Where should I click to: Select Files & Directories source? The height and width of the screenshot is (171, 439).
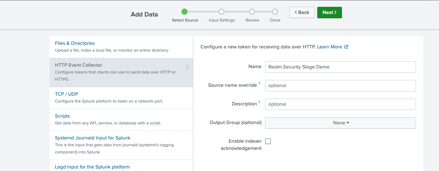click(x=121, y=47)
